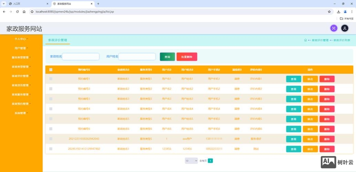356x172 pixels.
Task: Click the green 查询 search button
Action: [x=167, y=57]
